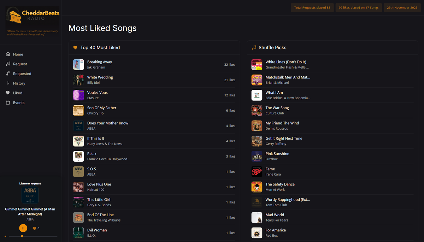Pause the currently playing song
The height and width of the screenshot is (242, 424).
click(x=23, y=228)
